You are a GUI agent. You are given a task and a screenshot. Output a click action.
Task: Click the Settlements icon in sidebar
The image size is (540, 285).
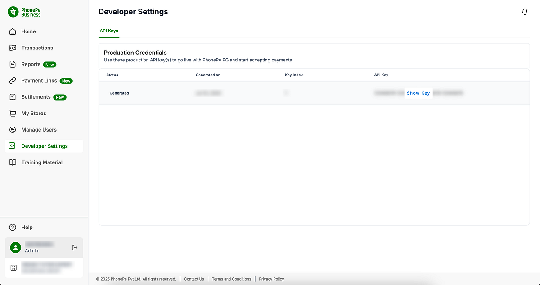tap(13, 97)
